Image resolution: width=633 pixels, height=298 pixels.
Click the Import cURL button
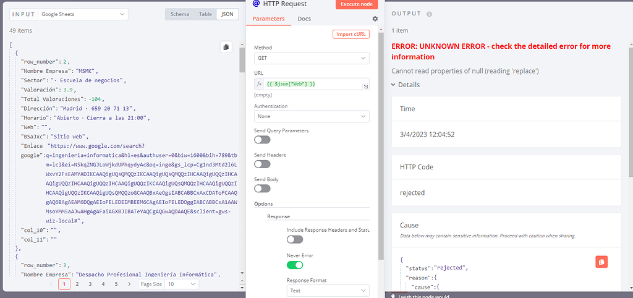350,34
